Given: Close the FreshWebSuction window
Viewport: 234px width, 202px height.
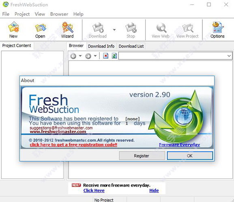Looking at the screenshot, I should 226,4.
